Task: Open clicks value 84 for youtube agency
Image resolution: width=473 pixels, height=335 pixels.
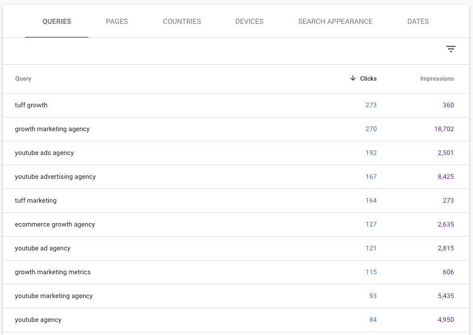Action: pos(372,320)
